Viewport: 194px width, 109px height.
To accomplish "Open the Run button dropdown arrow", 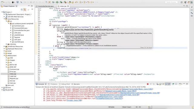I will (x=59, y=2).
